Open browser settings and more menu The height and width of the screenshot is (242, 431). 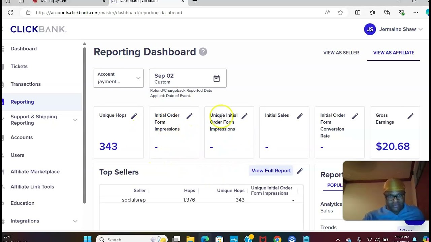point(416,12)
